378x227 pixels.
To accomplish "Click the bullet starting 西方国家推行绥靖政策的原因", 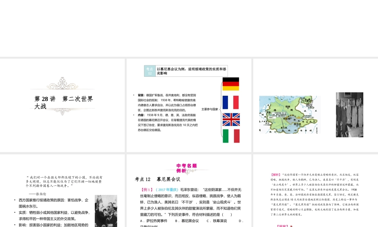I will coord(54,203).
